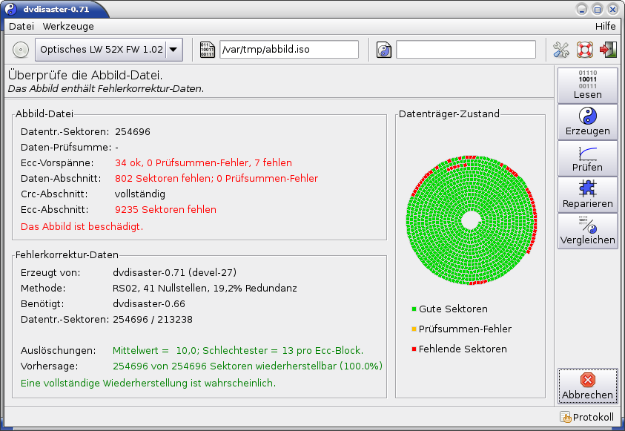Minimize the dvdisaster window
This screenshot has height=431, width=625.
[582, 9]
